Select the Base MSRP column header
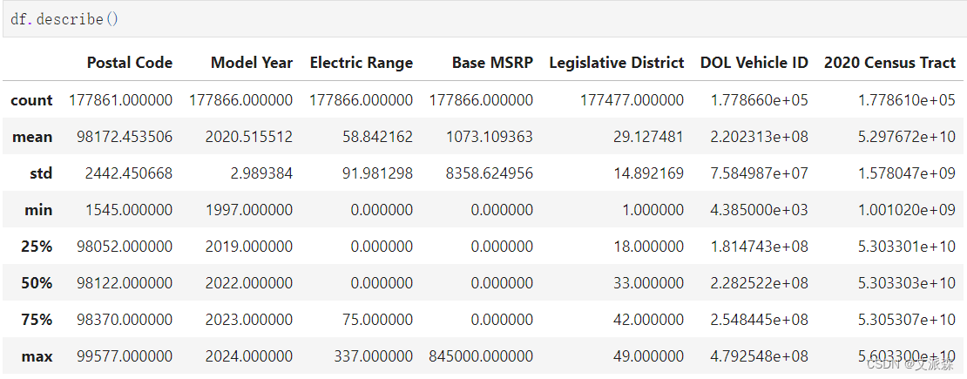 492,63
